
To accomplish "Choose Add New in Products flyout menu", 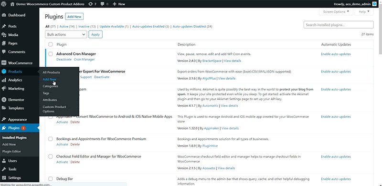I will click(50, 79).
